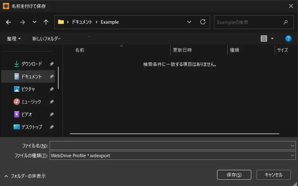Open the ファイルの種類 dropdown
The image size is (298, 186).
pyautogui.click(x=292, y=156)
